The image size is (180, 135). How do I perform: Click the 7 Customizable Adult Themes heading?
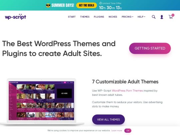[125, 82]
